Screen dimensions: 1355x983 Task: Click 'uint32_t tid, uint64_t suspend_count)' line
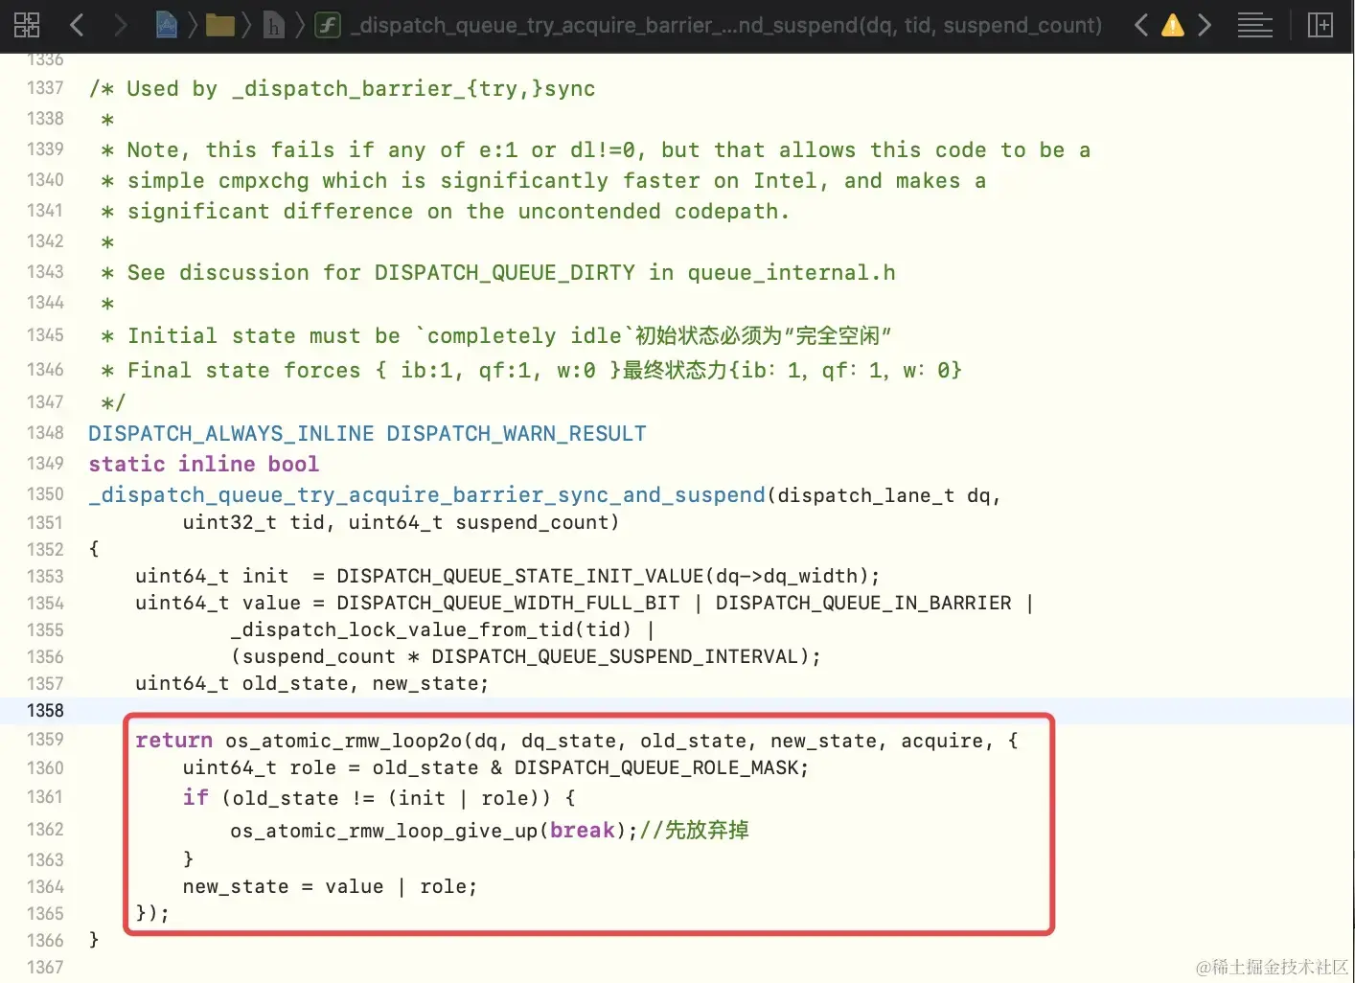pos(401,522)
